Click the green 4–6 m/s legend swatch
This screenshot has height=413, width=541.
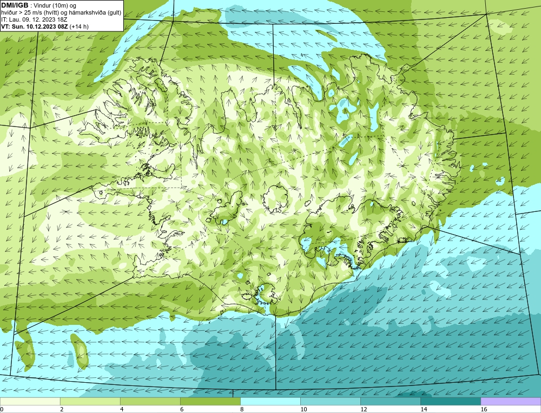[x=150, y=401]
